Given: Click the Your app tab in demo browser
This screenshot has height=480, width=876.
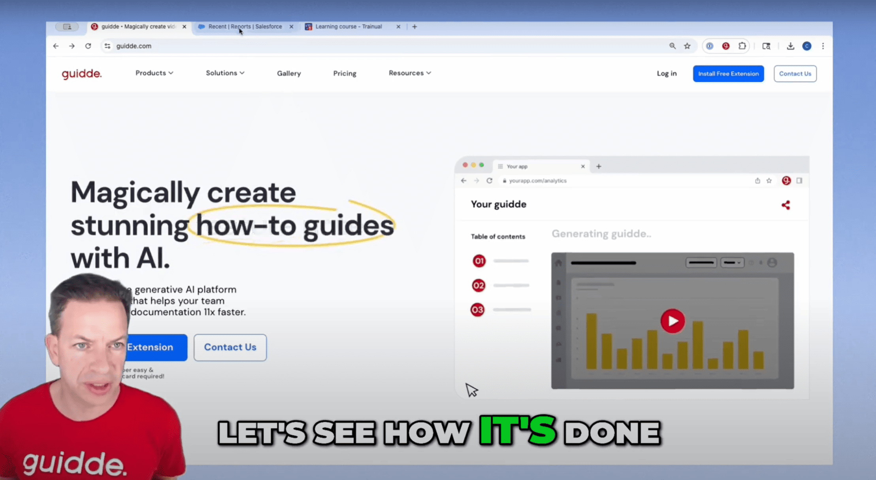Looking at the screenshot, I should 541,166.
